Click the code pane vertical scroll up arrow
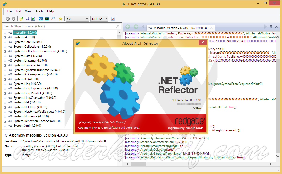 tap(278, 37)
